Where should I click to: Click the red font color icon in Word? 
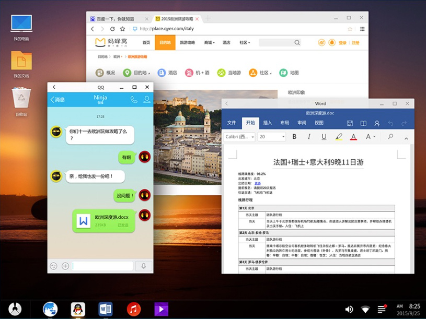[x=353, y=137]
